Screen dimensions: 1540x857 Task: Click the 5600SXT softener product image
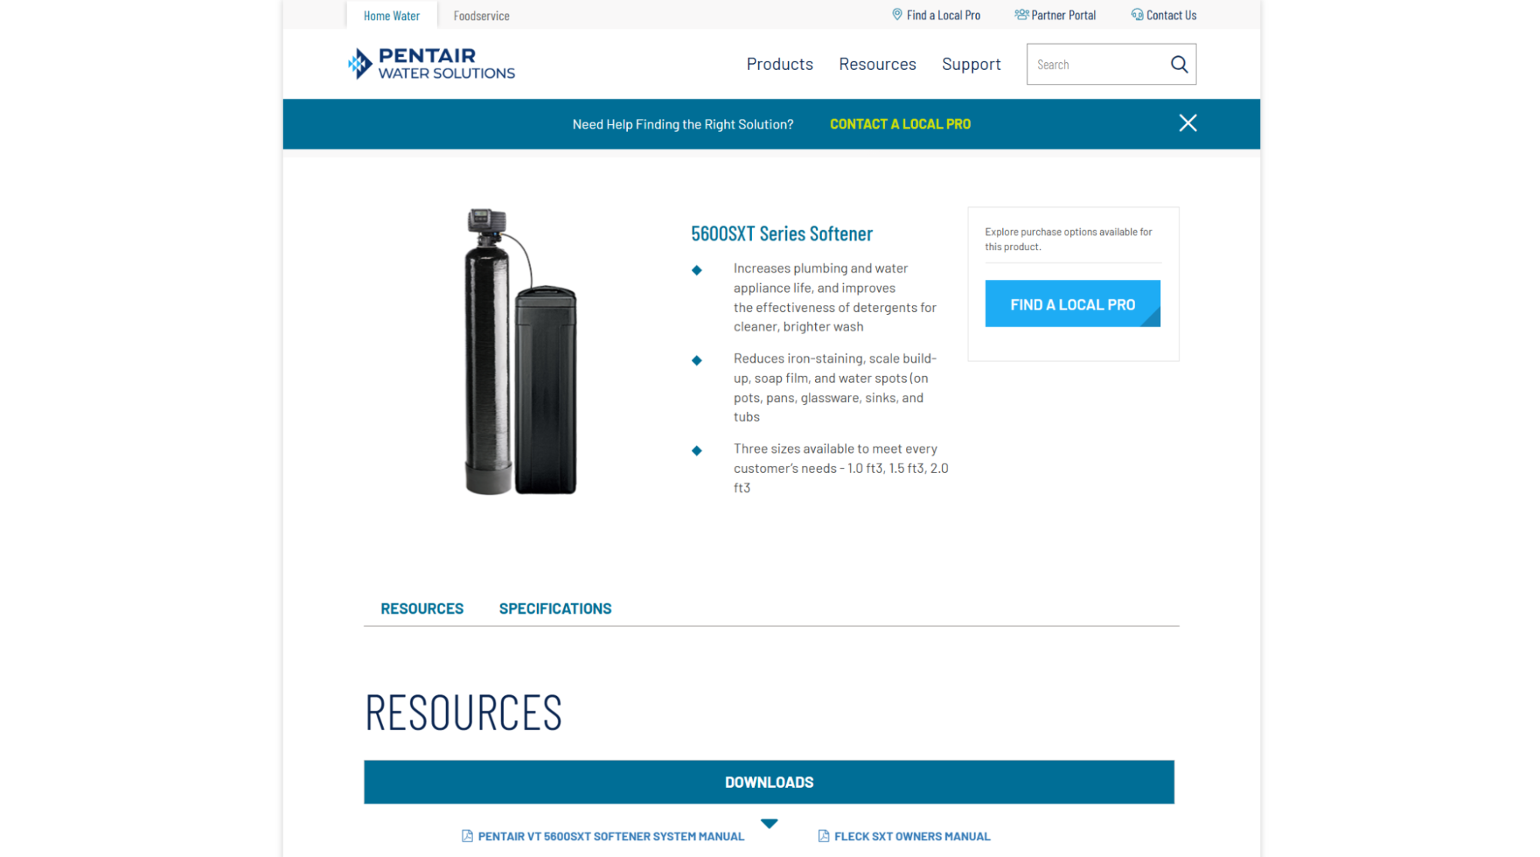[522, 352]
